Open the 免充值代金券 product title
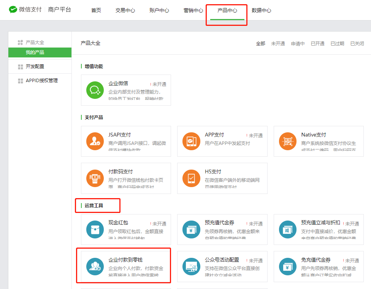This screenshot has height=289, width=371. (x=316, y=260)
